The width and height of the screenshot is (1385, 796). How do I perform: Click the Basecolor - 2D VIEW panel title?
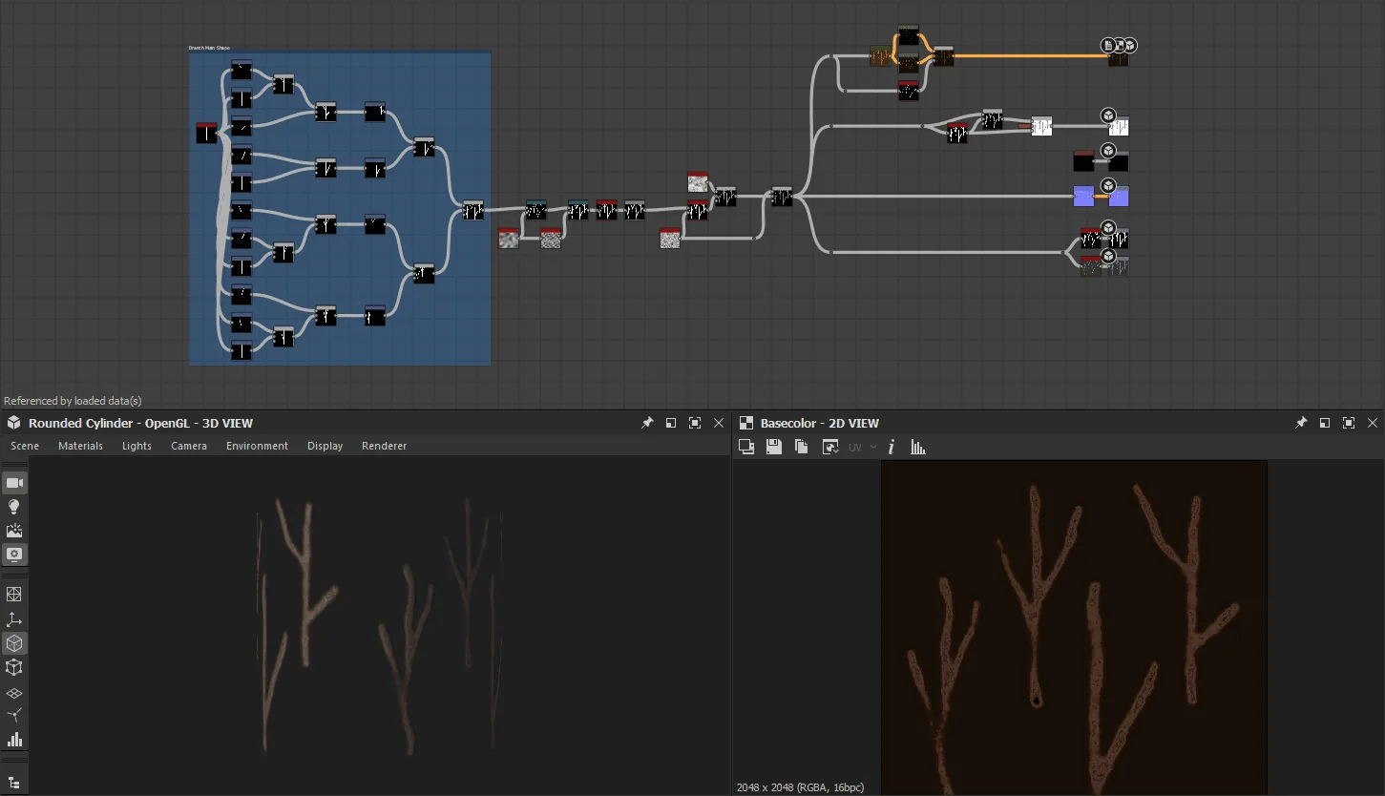pos(820,423)
